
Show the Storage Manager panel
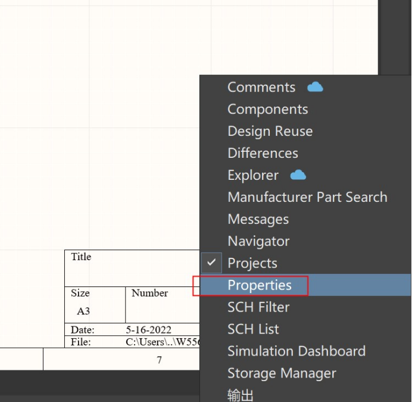click(x=282, y=373)
